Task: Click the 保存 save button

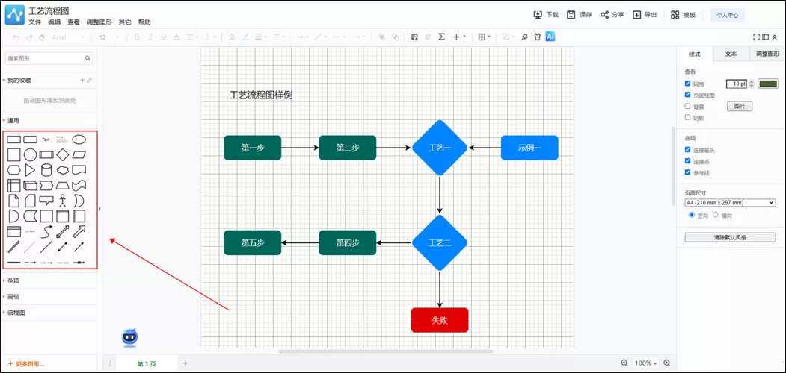Action: click(x=580, y=14)
